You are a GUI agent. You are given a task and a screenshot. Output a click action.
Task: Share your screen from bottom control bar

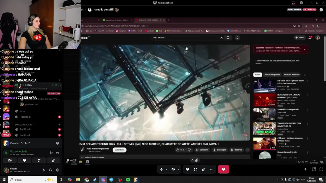pyautogui.click(x=187, y=169)
